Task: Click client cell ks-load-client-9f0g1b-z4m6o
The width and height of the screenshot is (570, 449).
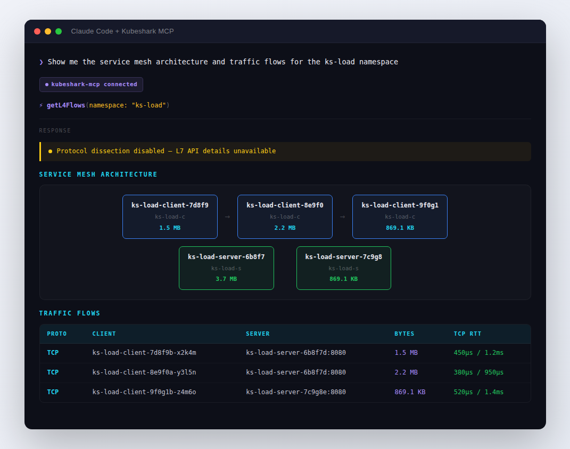Action: pyautogui.click(x=144, y=392)
